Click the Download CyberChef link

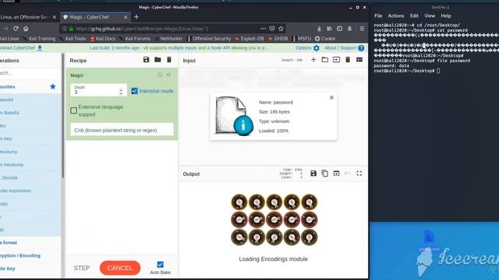tap(21, 48)
